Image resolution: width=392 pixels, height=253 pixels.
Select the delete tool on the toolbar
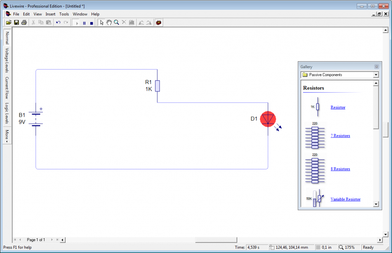pyautogui.click(x=124, y=23)
